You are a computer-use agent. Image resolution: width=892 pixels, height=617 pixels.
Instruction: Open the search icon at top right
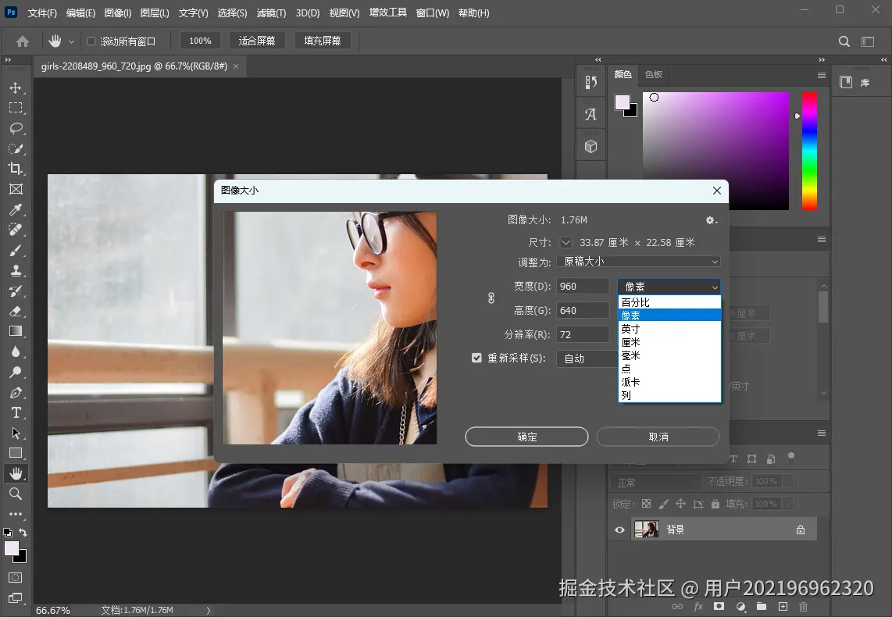click(844, 41)
